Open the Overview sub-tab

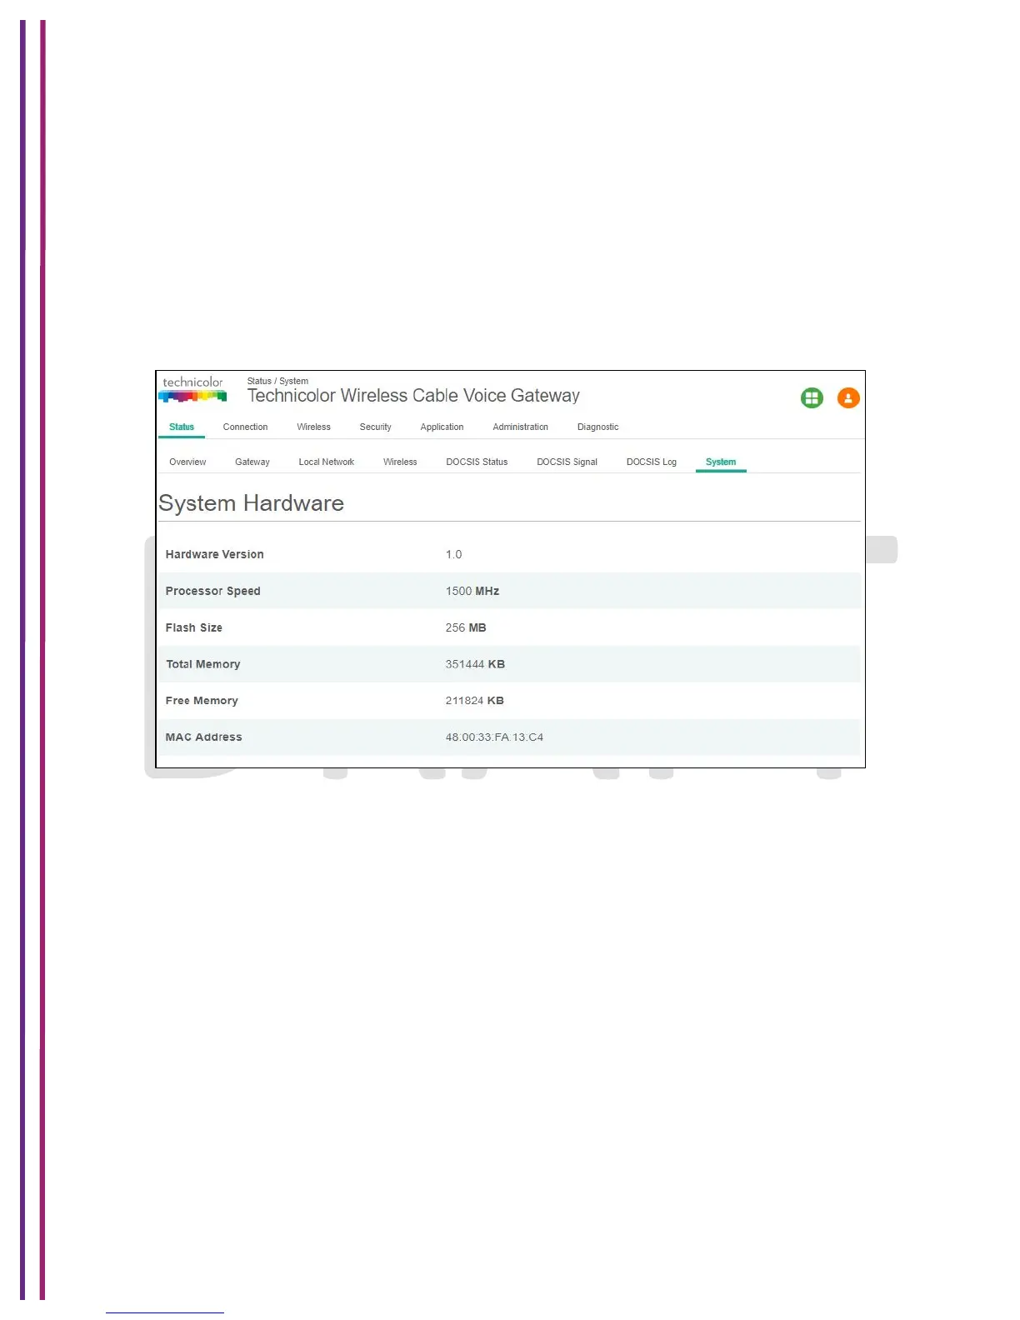pyautogui.click(x=187, y=462)
